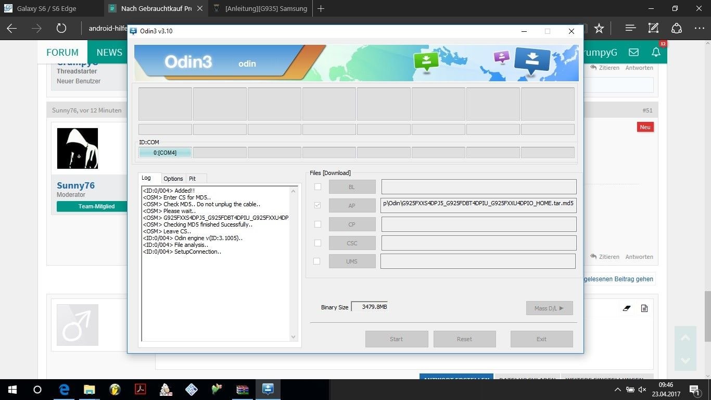The width and height of the screenshot is (711, 400).
Task: Toggle the BL checkbox in Odin
Action: click(318, 186)
